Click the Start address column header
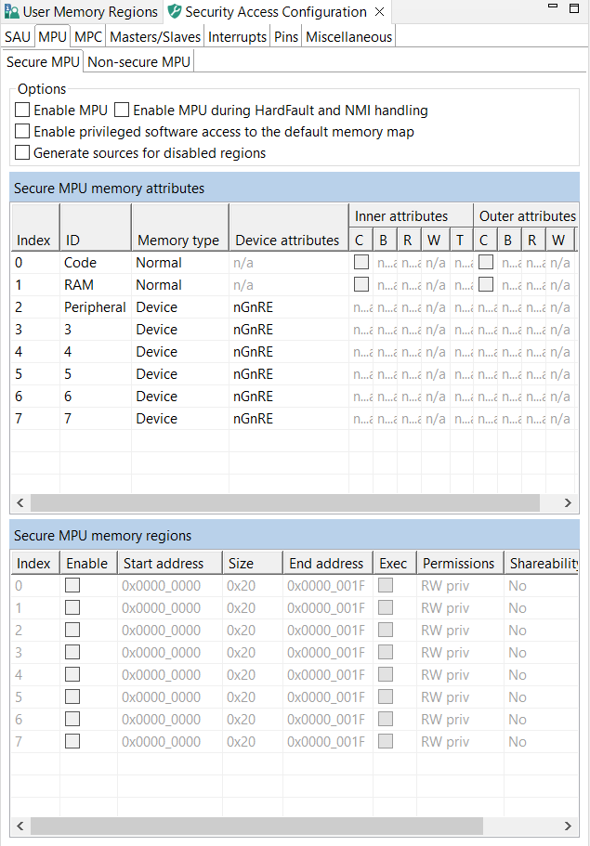590x846 pixels. point(169,563)
